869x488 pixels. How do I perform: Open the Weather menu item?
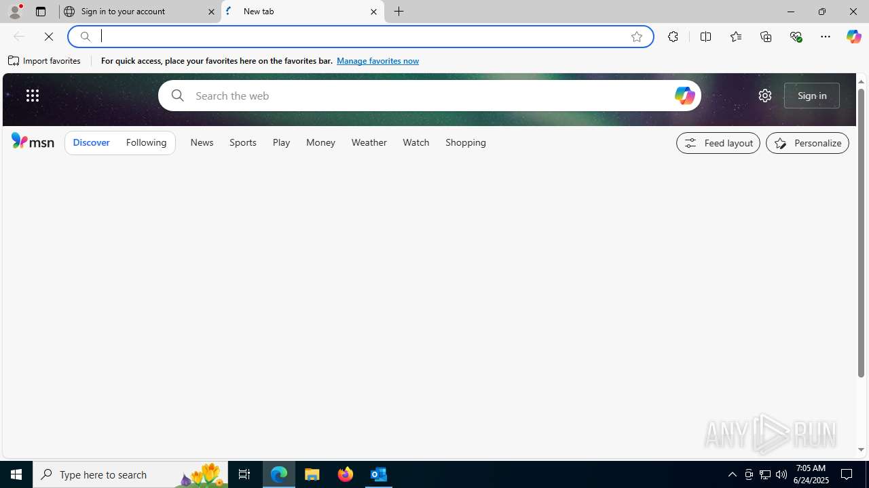[x=369, y=142]
